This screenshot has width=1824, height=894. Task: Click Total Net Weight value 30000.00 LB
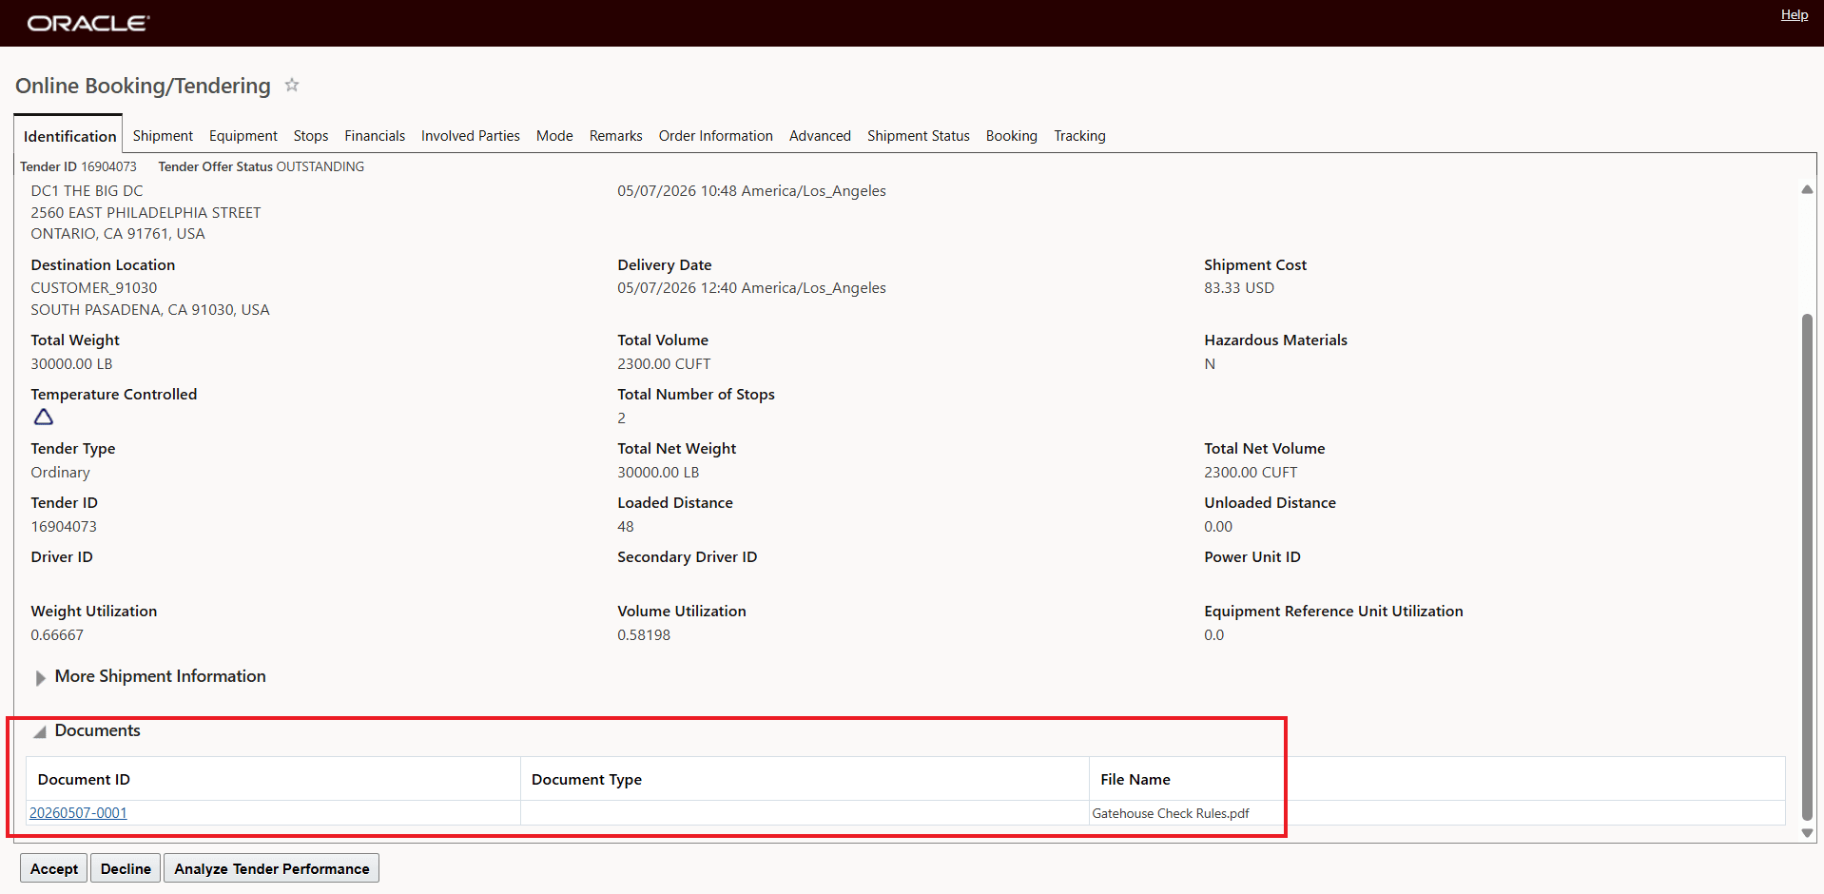point(658,473)
